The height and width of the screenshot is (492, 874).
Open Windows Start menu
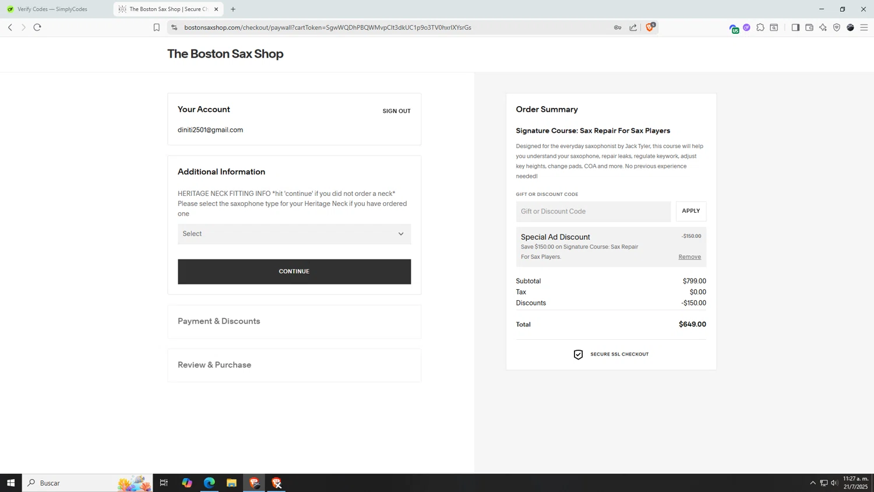point(10,483)
